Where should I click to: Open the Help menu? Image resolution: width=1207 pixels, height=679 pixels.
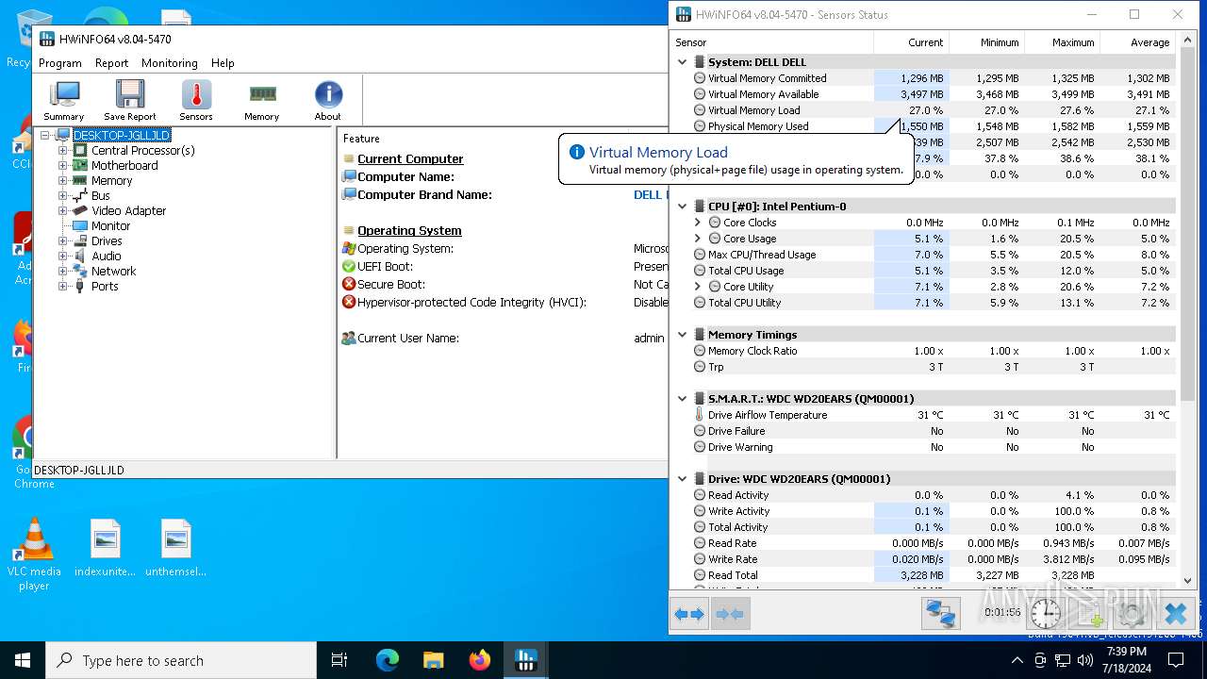223,63
